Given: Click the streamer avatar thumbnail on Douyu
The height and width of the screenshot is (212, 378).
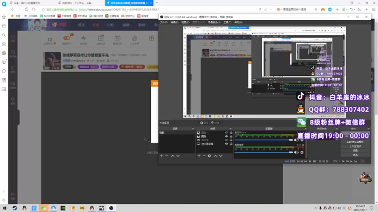Looking at the screenshot, I should tap(52, 61).
